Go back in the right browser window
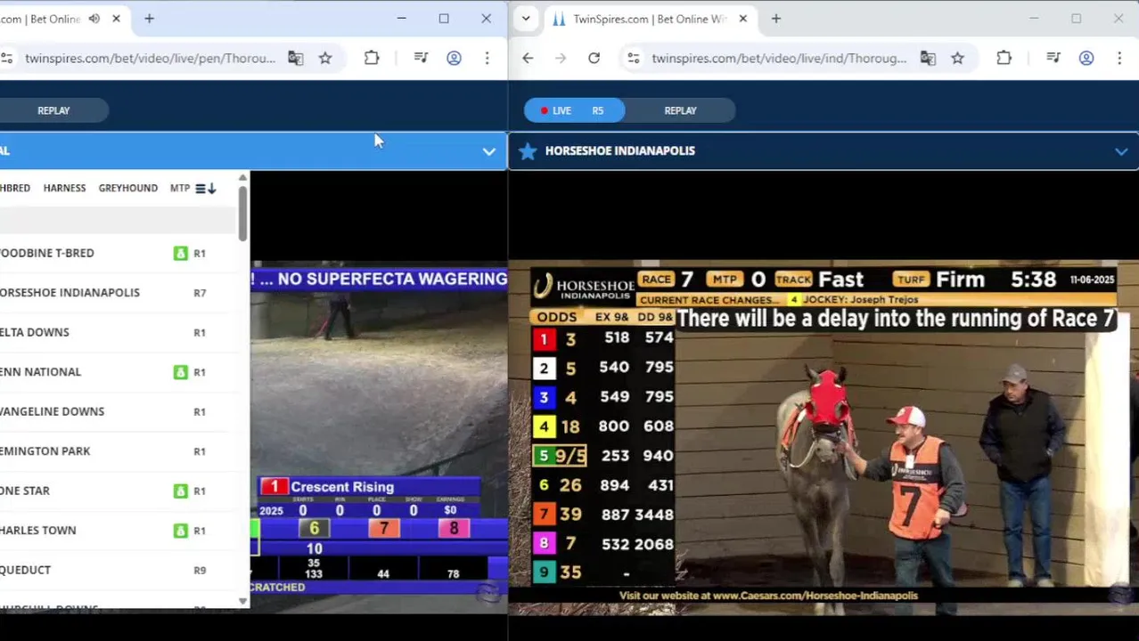Screen dimensions: 1139x641 coord(528,58)
